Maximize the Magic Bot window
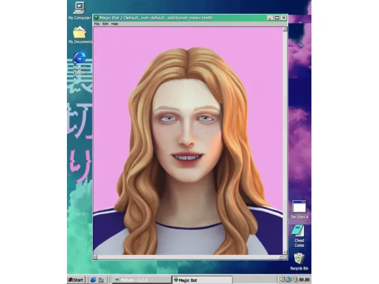This screenshot has height=284, width=379. [277, 18]
